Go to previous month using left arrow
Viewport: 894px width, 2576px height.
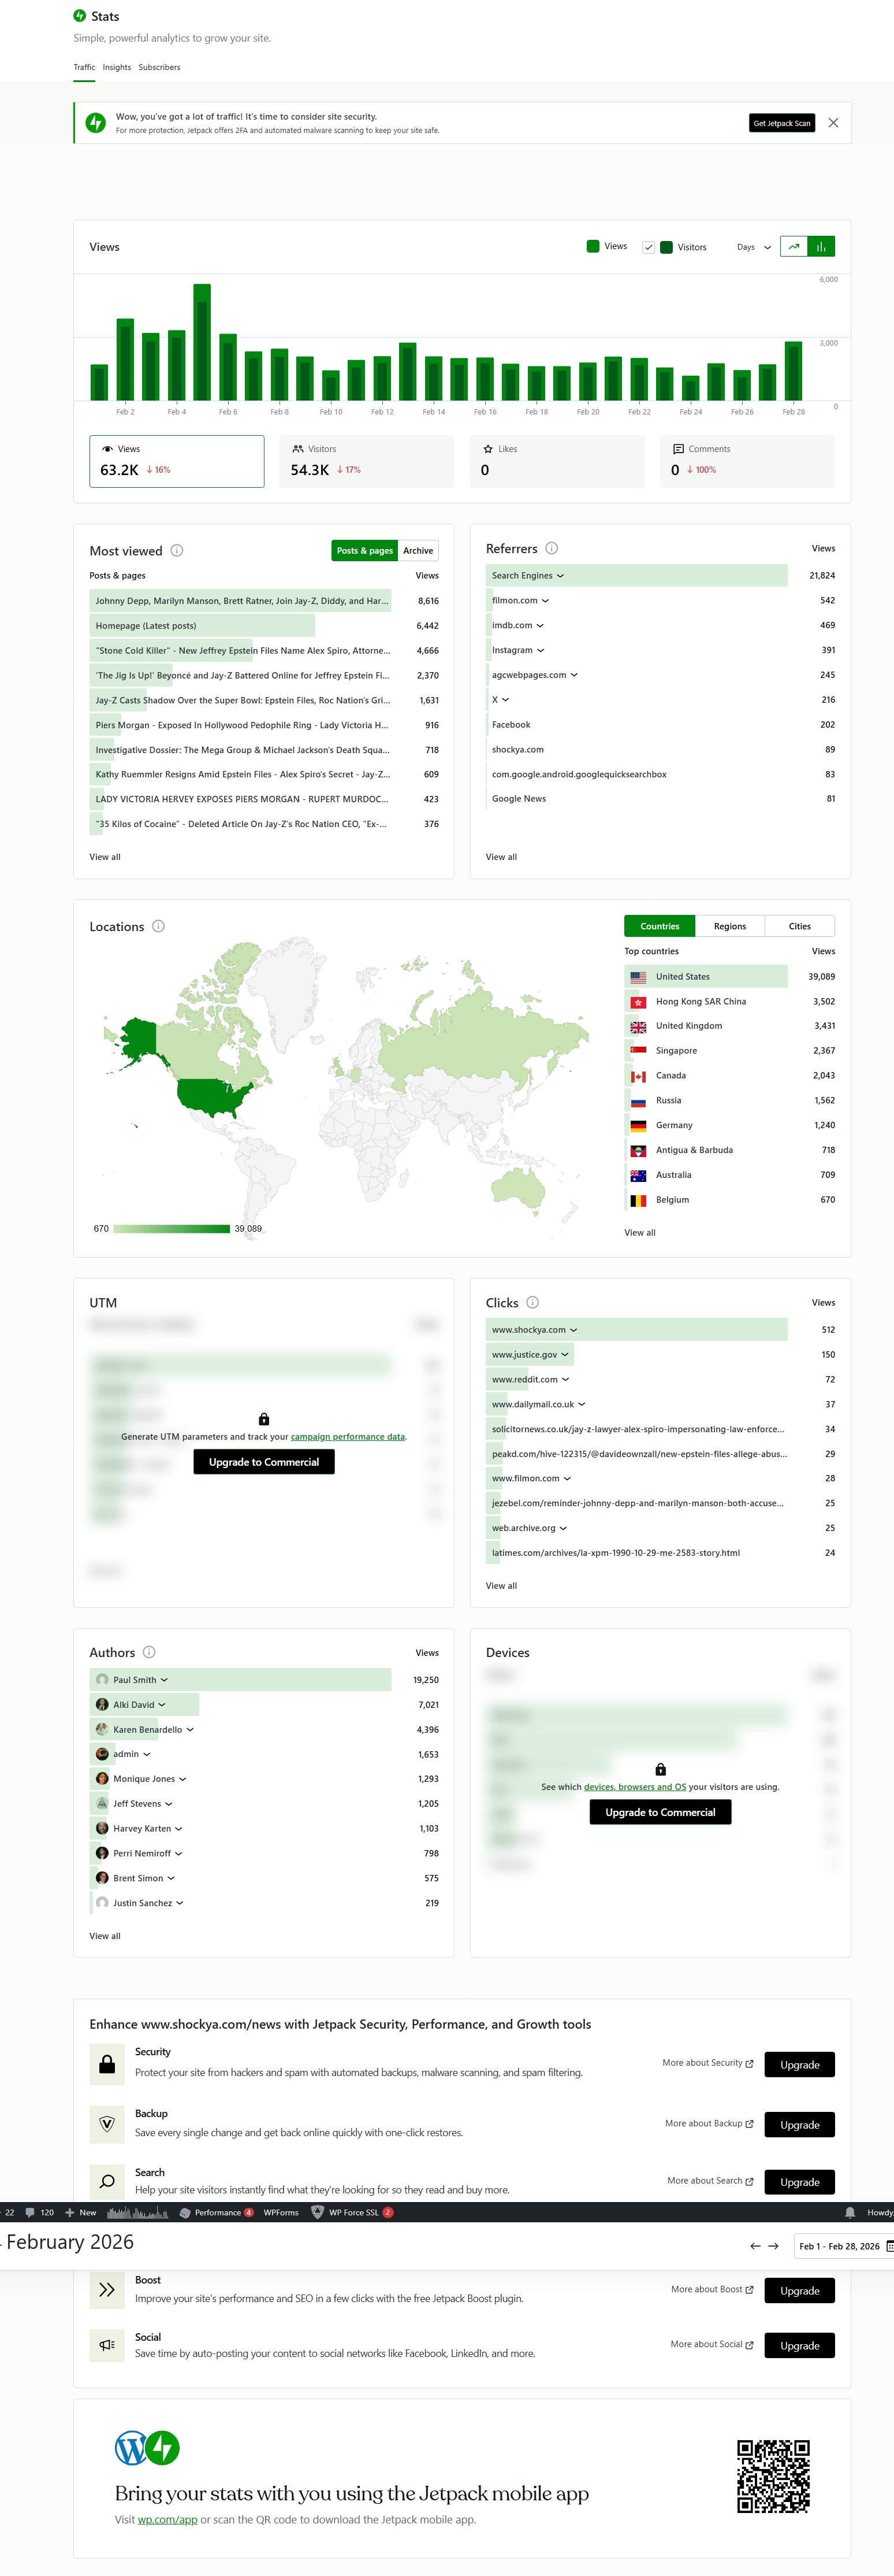(x=755, y=2246)
